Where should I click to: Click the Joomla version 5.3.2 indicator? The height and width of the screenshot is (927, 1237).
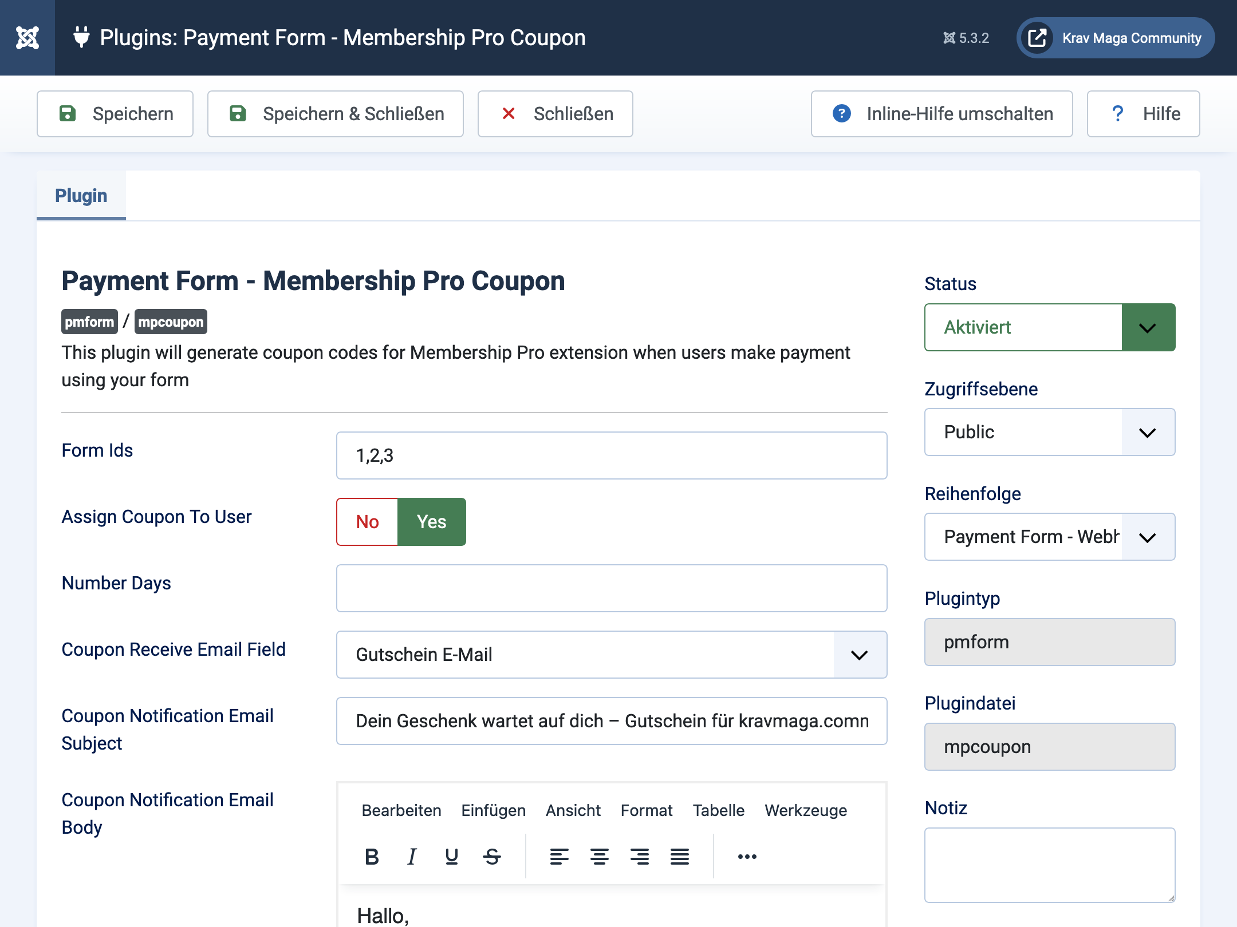(966, 38)
